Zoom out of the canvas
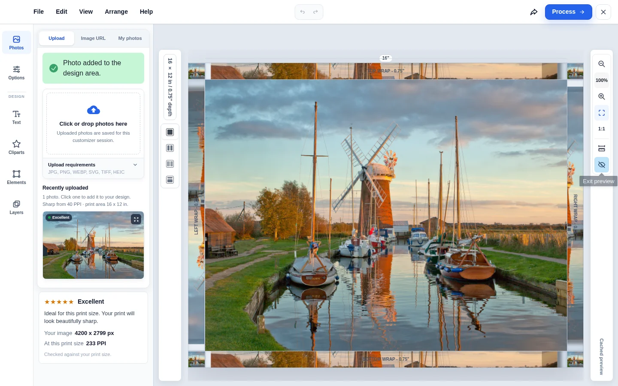 coord(602,64)
